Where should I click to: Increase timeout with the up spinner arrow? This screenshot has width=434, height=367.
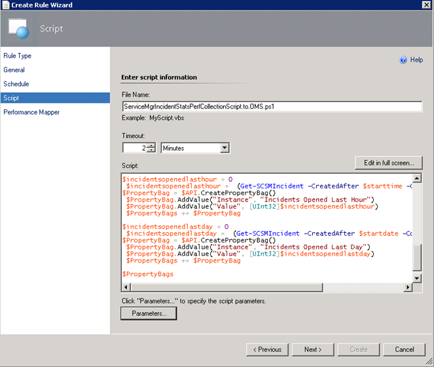click(x=151, y=145)
